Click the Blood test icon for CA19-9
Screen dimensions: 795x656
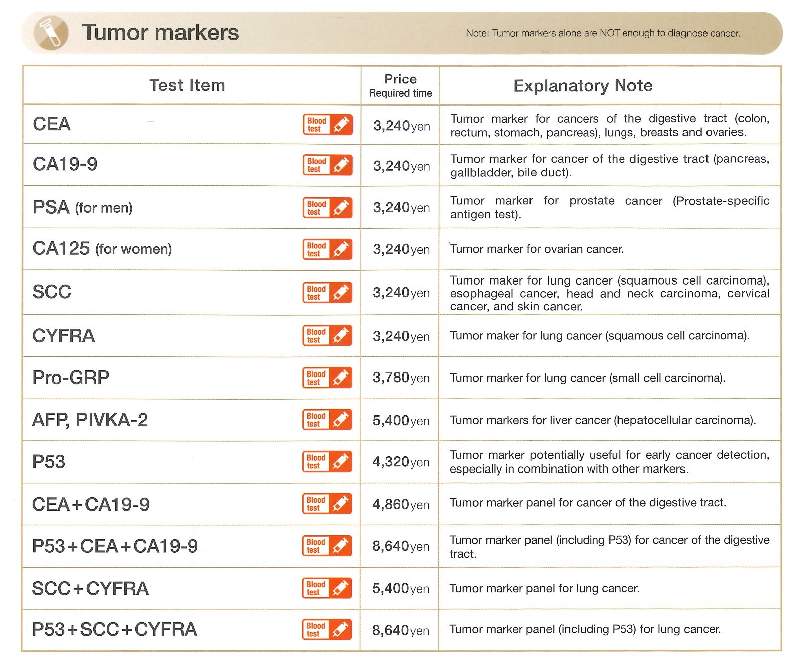click(x=327, y=165)
